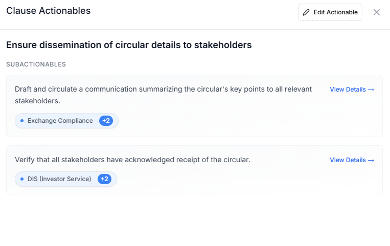Select the Exchange Compliance tag
The width and height of the screenshot is (390, 246).
pos(60,121)
